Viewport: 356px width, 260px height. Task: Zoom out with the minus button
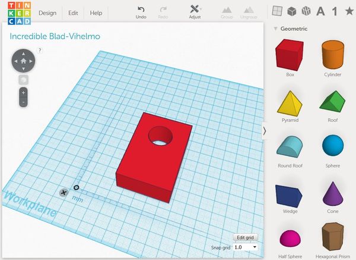click(23, 102)
